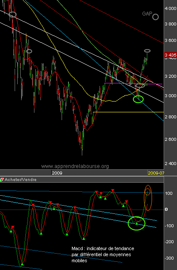
Task: Select the GAP annotation text
Action: coord(147,13)
